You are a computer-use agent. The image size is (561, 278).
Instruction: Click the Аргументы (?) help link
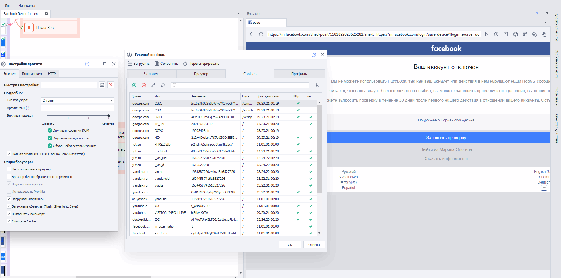point(28,108)
